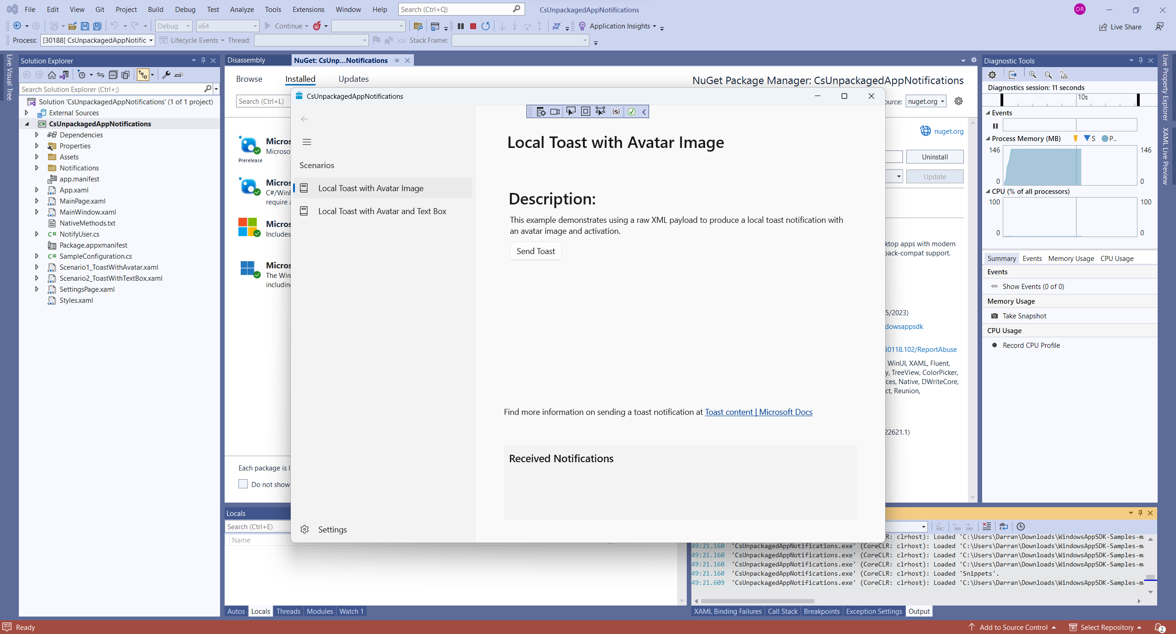Screen dimensions: 1176x634
Task: Check the 'Do not show' checkbox
Action: tap(243, 484)
